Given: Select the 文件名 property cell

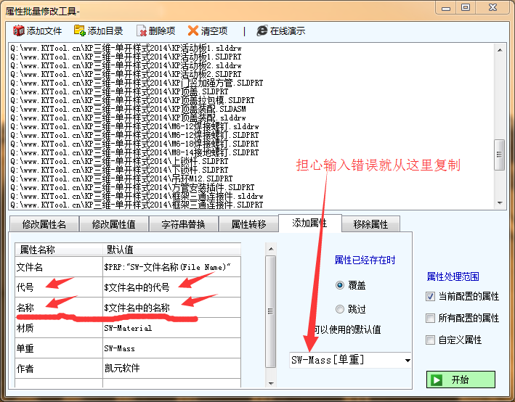Looking at the screenshot, I should click(x=59, y=267).
